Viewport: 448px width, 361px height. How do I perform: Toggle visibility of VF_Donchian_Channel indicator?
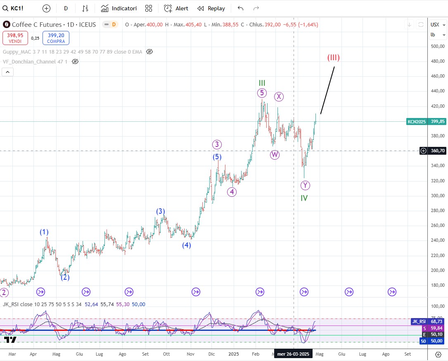click(x=75, y=61)
